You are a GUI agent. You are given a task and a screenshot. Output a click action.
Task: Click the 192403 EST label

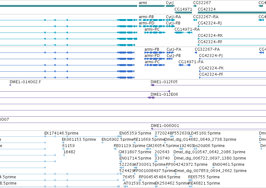click(186, 146)
